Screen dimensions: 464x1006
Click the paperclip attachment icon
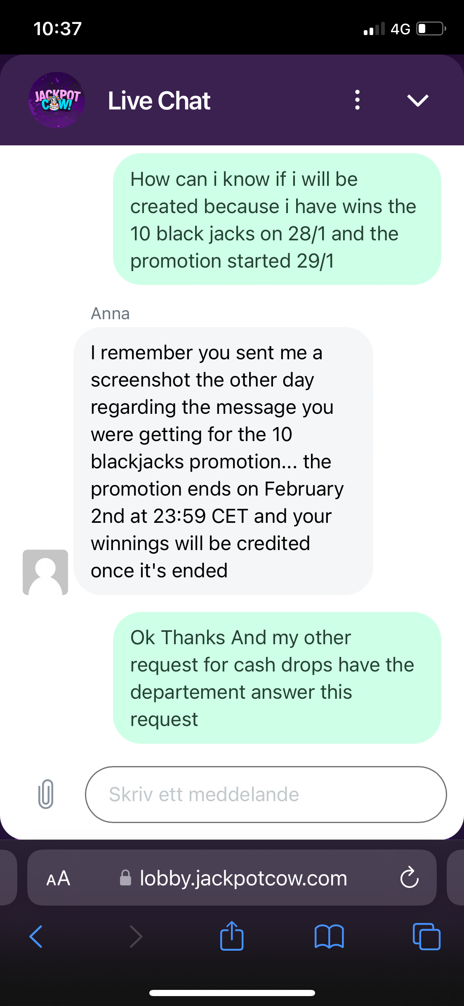point(46,794)
